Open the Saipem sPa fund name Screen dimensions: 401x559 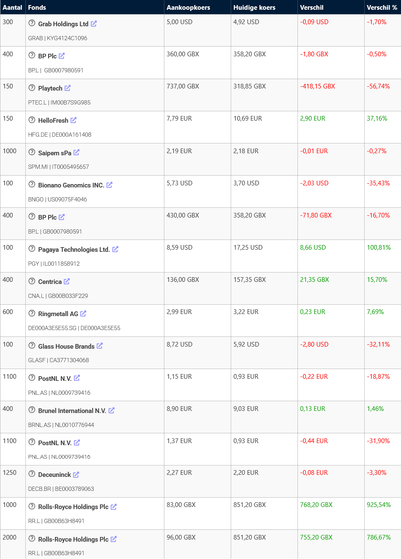coord(55,153)
